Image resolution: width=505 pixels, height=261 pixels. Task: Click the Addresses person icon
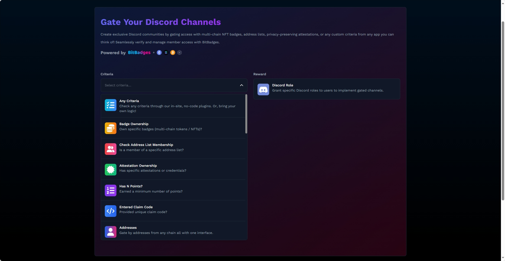point(110,232)
